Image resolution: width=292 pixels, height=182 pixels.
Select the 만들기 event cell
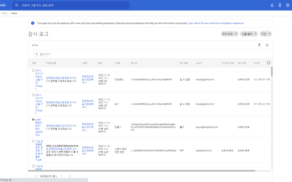coord(118,127)
